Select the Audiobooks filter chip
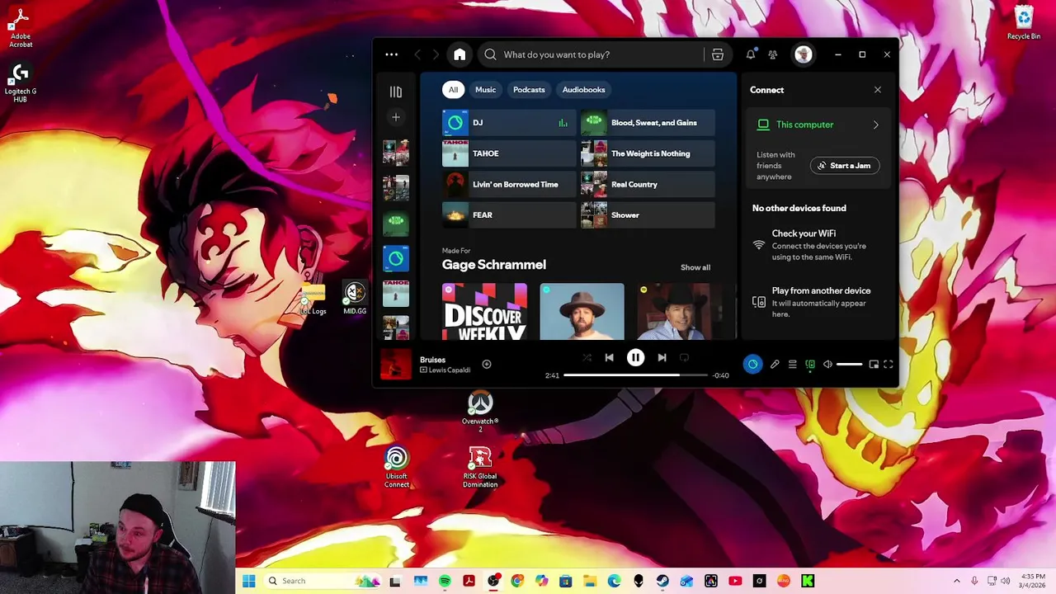The height and width of the screenshot is (594, 1056). tap(583, 89)
